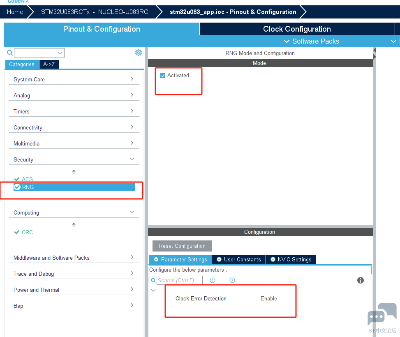This screenshot has width=400, height=337.
Task: Switch to the Categories tab
Action: coord(22,64)
